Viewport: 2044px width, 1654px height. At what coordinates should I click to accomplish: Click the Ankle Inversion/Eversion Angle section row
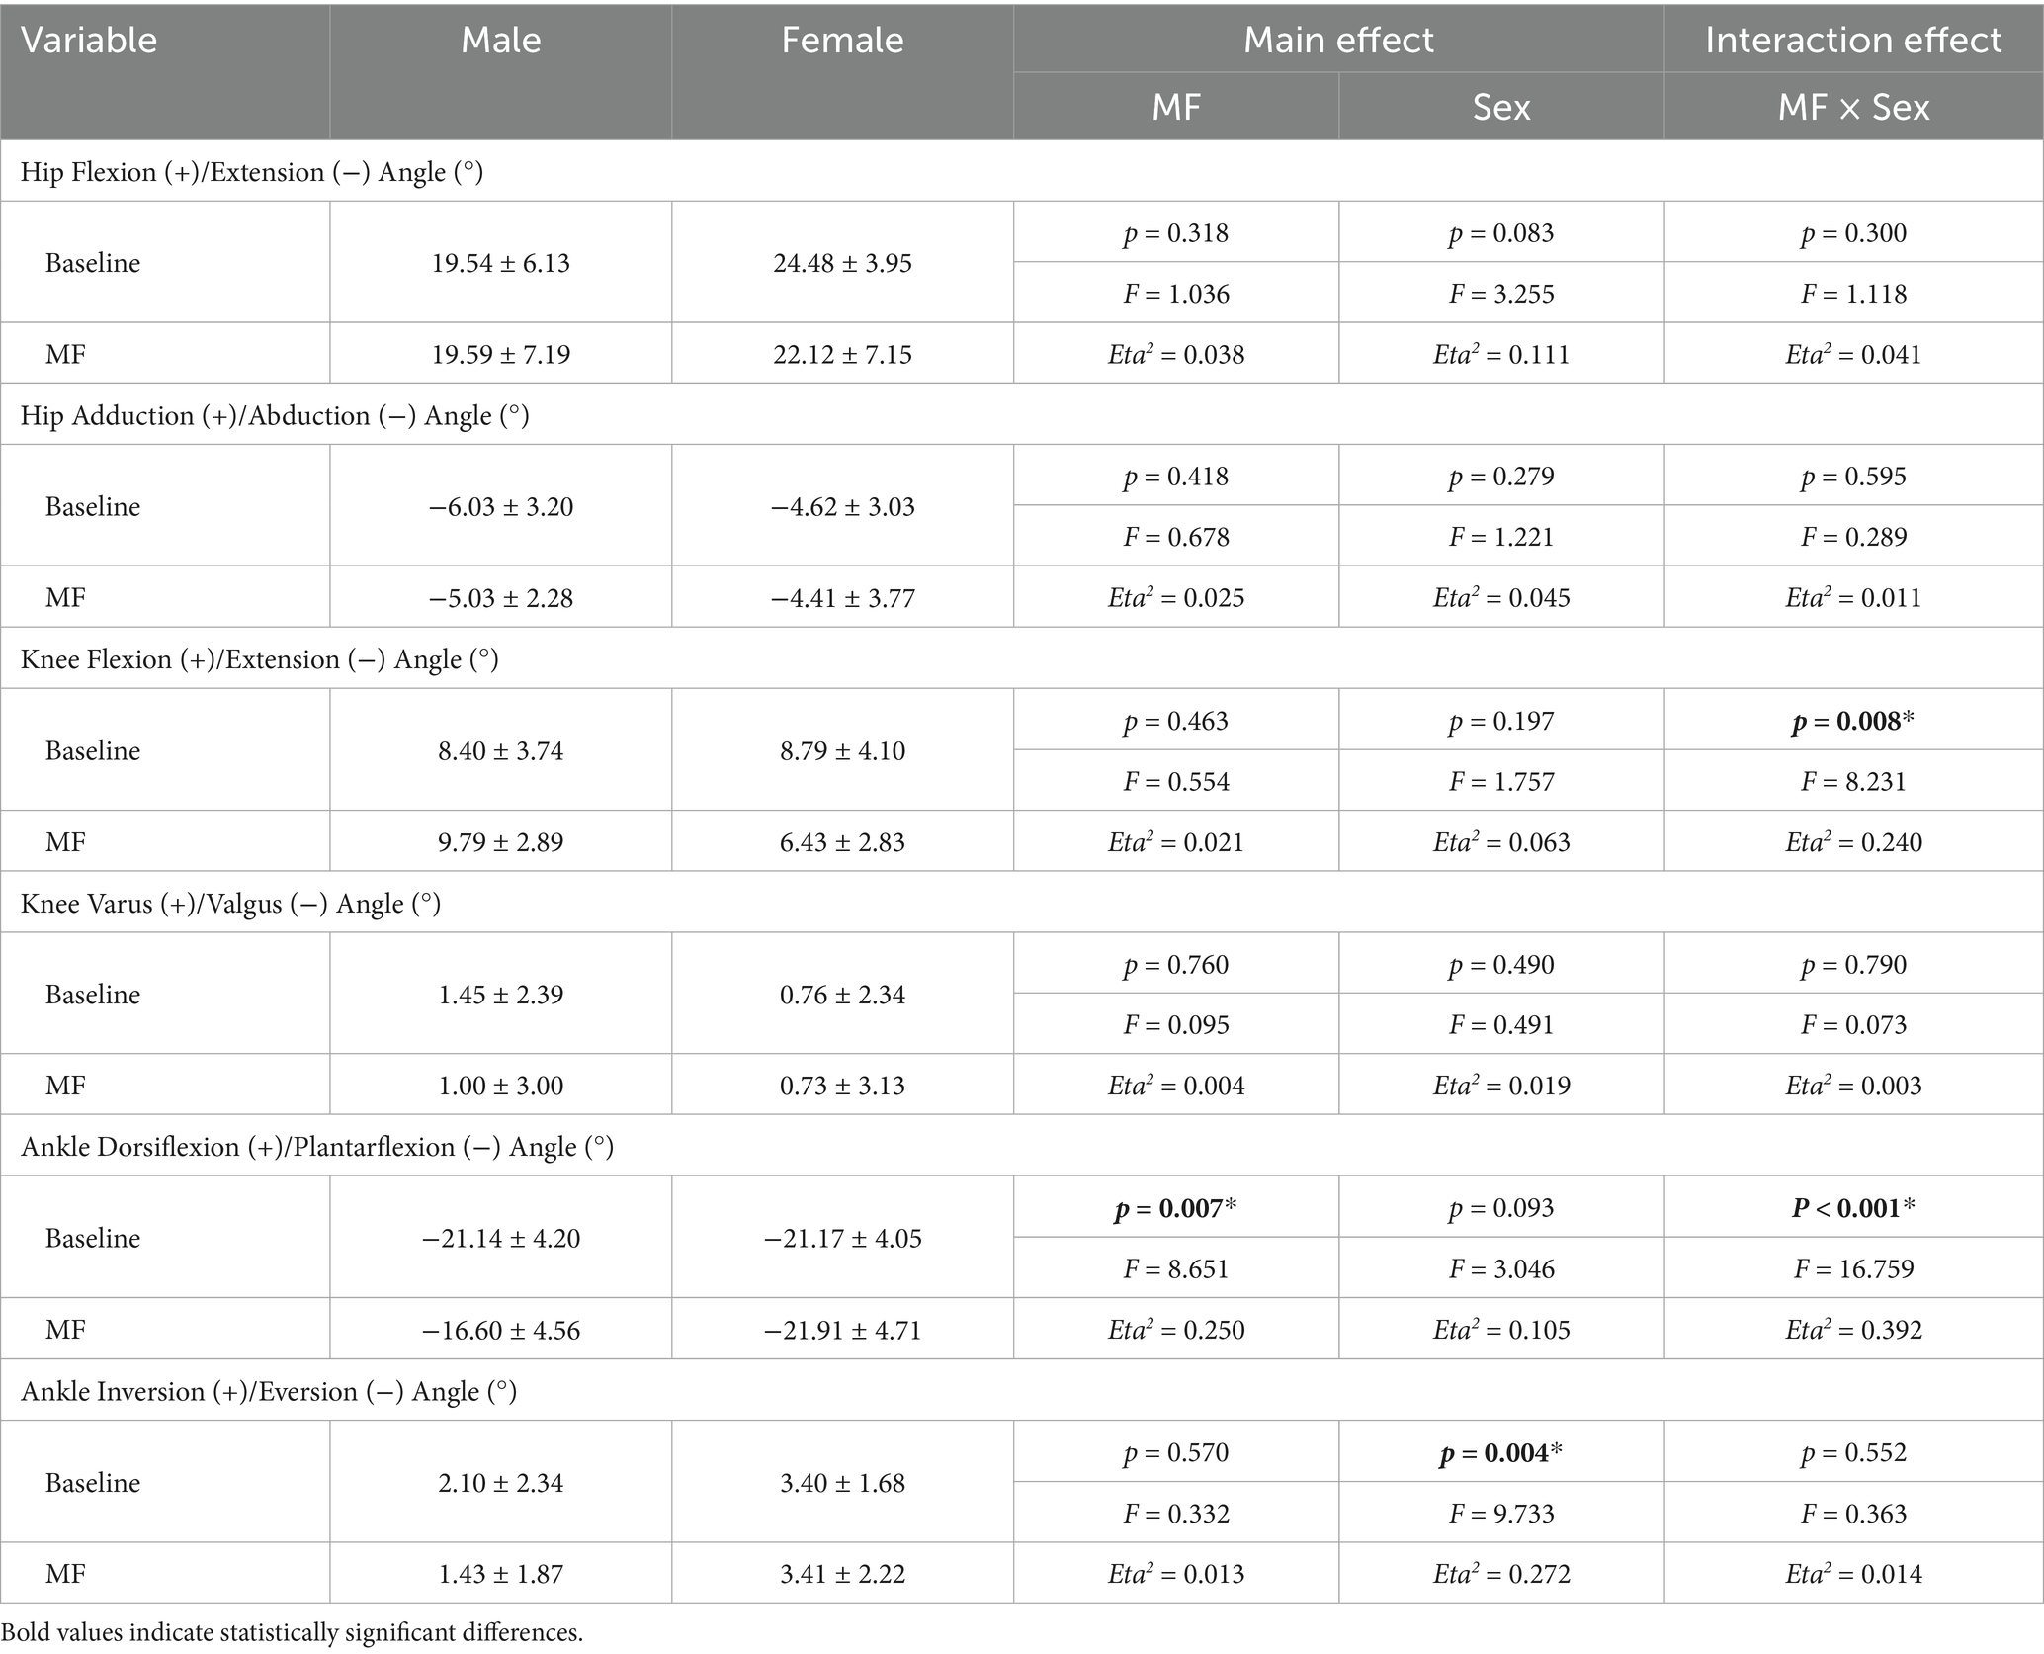point(269,1392)
